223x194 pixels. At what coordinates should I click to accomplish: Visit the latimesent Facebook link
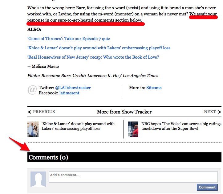pos(69,93)
